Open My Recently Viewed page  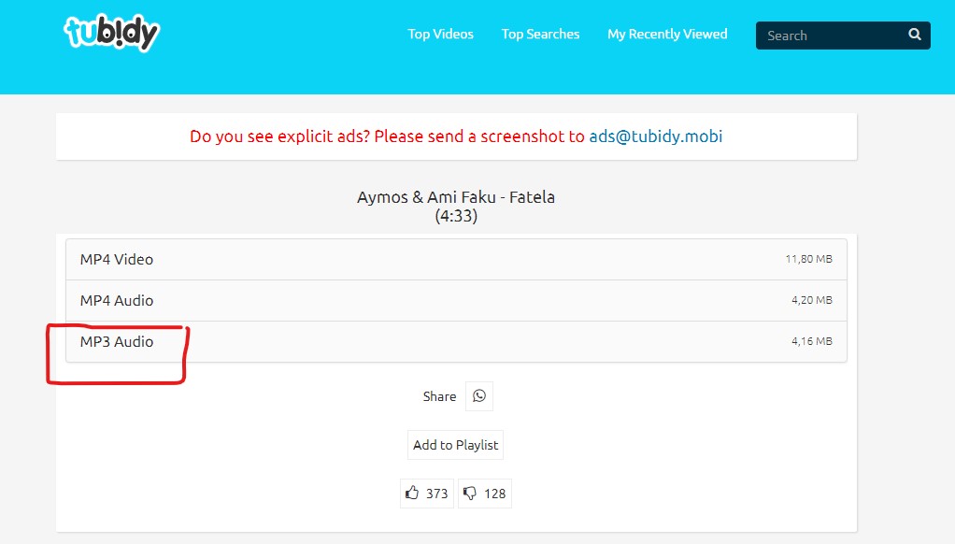pyautogui.click(x=667, y=34)
